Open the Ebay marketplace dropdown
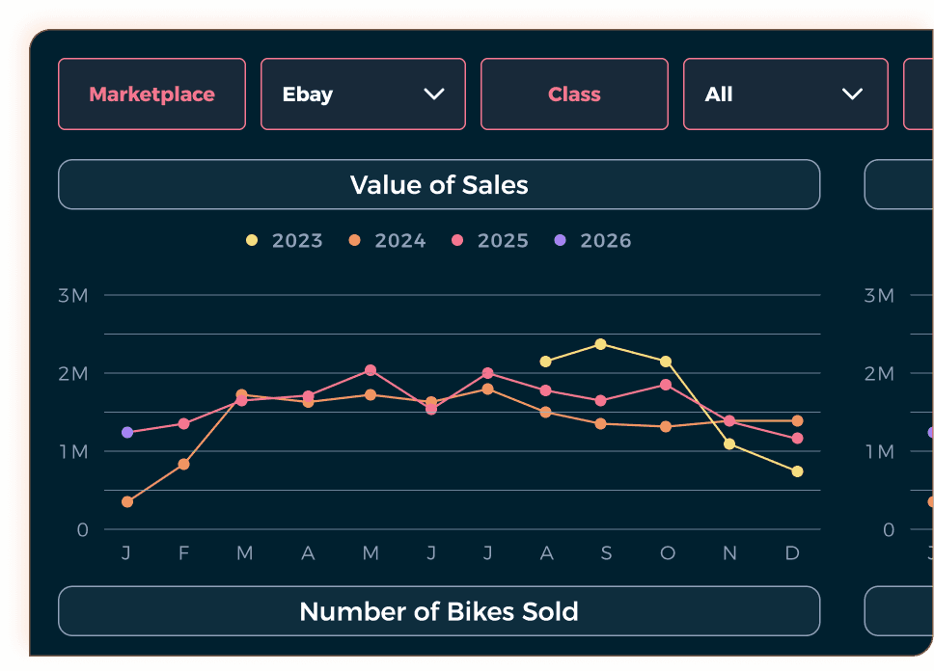Viewport: 934px width, 671px height. tap(362, 94)
